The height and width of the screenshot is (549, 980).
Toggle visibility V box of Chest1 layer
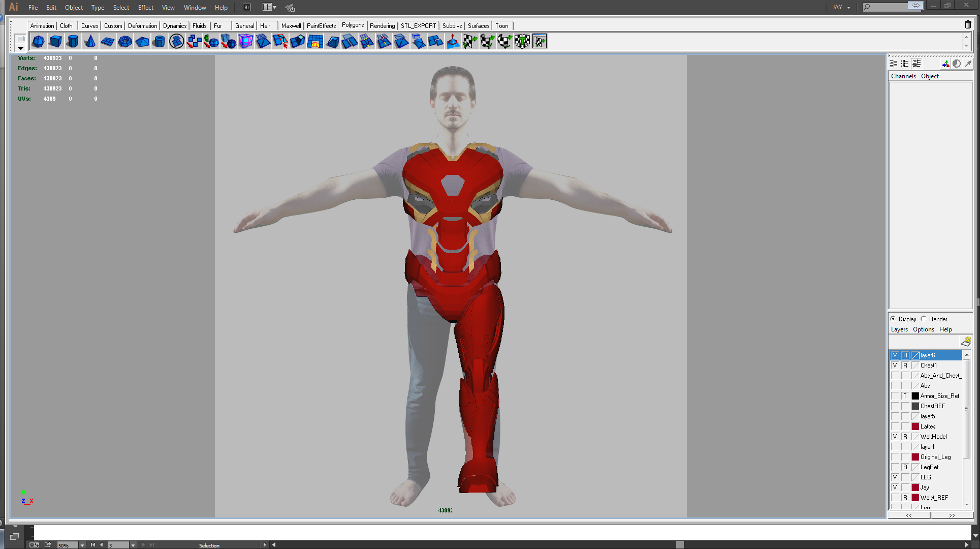tap(895, 365)
